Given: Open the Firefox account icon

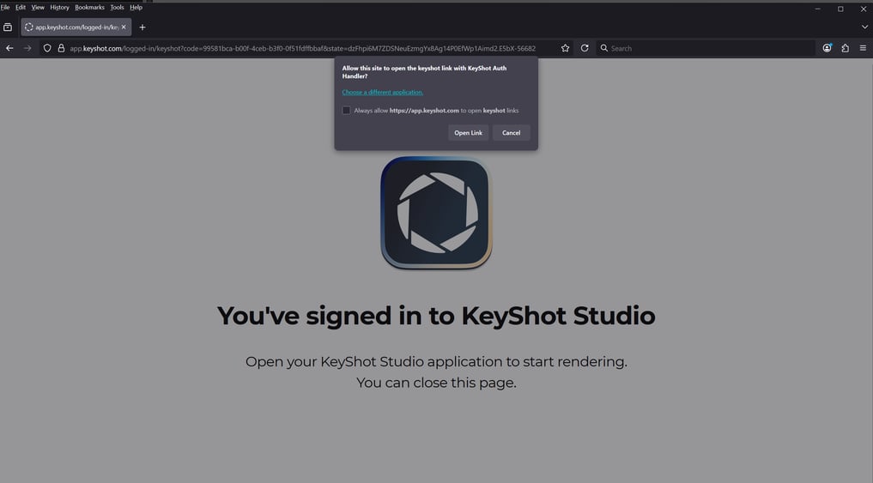Looking at the screenshot, I should 827,48.
